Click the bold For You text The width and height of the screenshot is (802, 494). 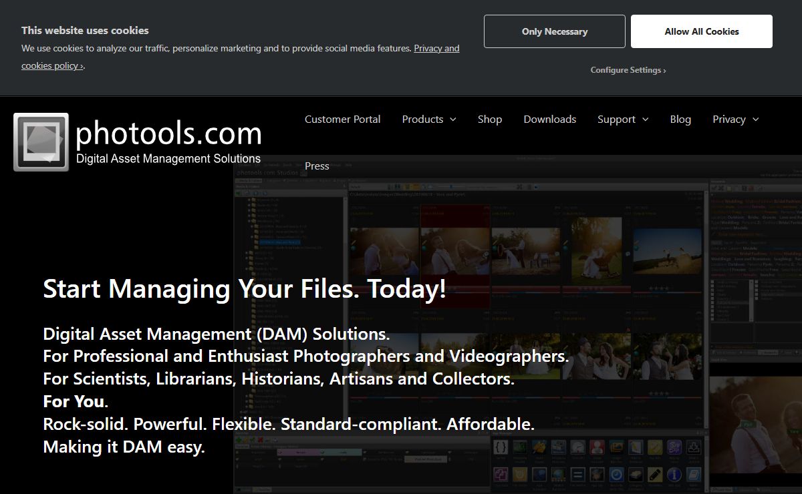[x=74, y=402]
